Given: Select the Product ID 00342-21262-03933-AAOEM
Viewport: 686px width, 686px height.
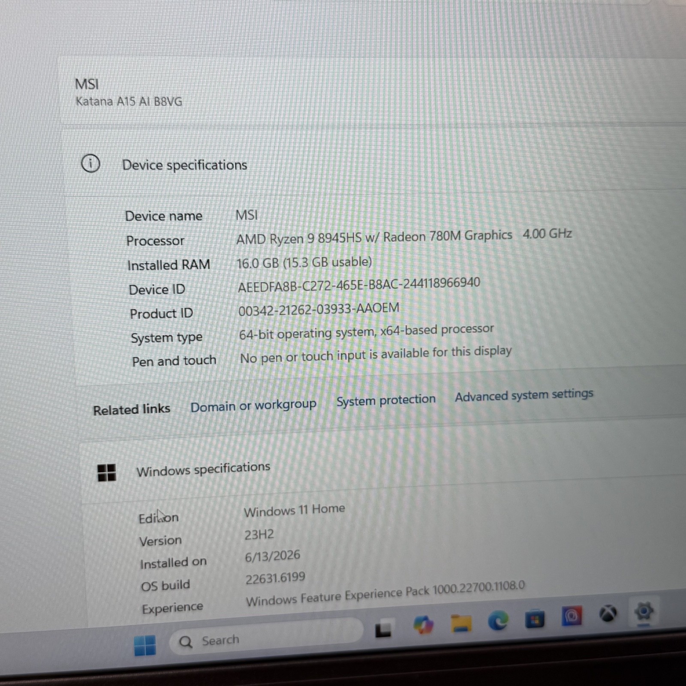Looking at the screenshot, I should 319,309.
